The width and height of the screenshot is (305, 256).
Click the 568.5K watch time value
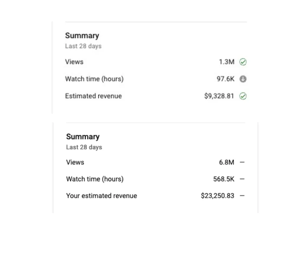pos(224,179)
